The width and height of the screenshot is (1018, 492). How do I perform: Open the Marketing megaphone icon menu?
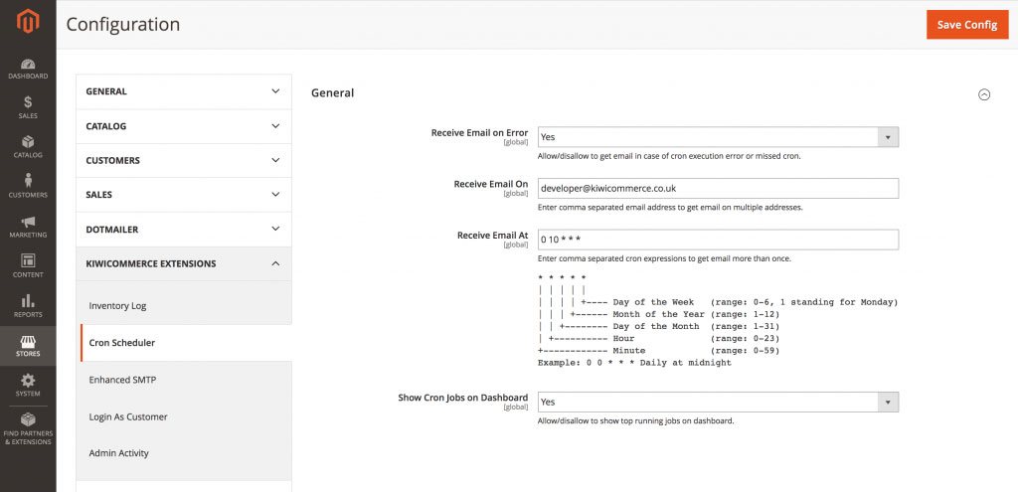point(28,227)
